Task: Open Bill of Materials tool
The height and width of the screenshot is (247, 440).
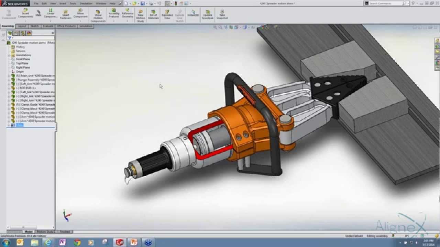Action: coord(153,14)
